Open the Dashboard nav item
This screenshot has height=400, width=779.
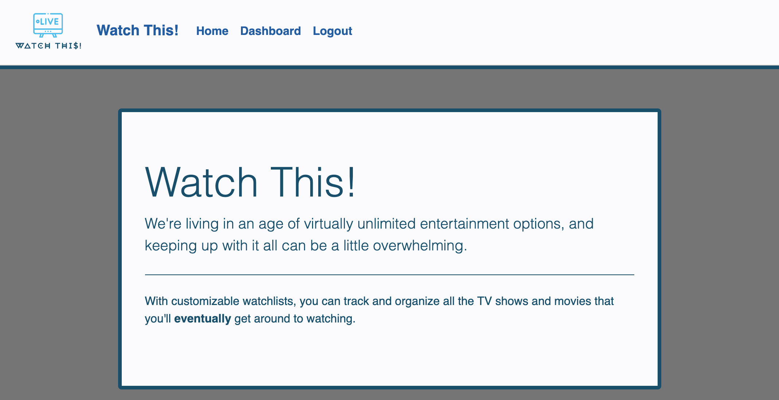point(270,31)
